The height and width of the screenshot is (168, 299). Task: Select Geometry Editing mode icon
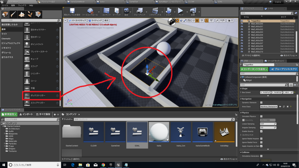pos(38,14)
